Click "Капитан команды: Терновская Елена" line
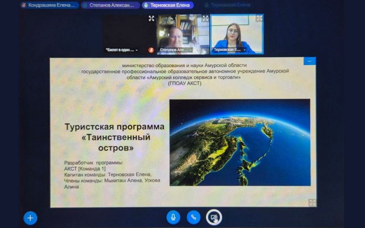Viewport: 365px width, 228px height. pyautogui.click(x=108, y=175)
